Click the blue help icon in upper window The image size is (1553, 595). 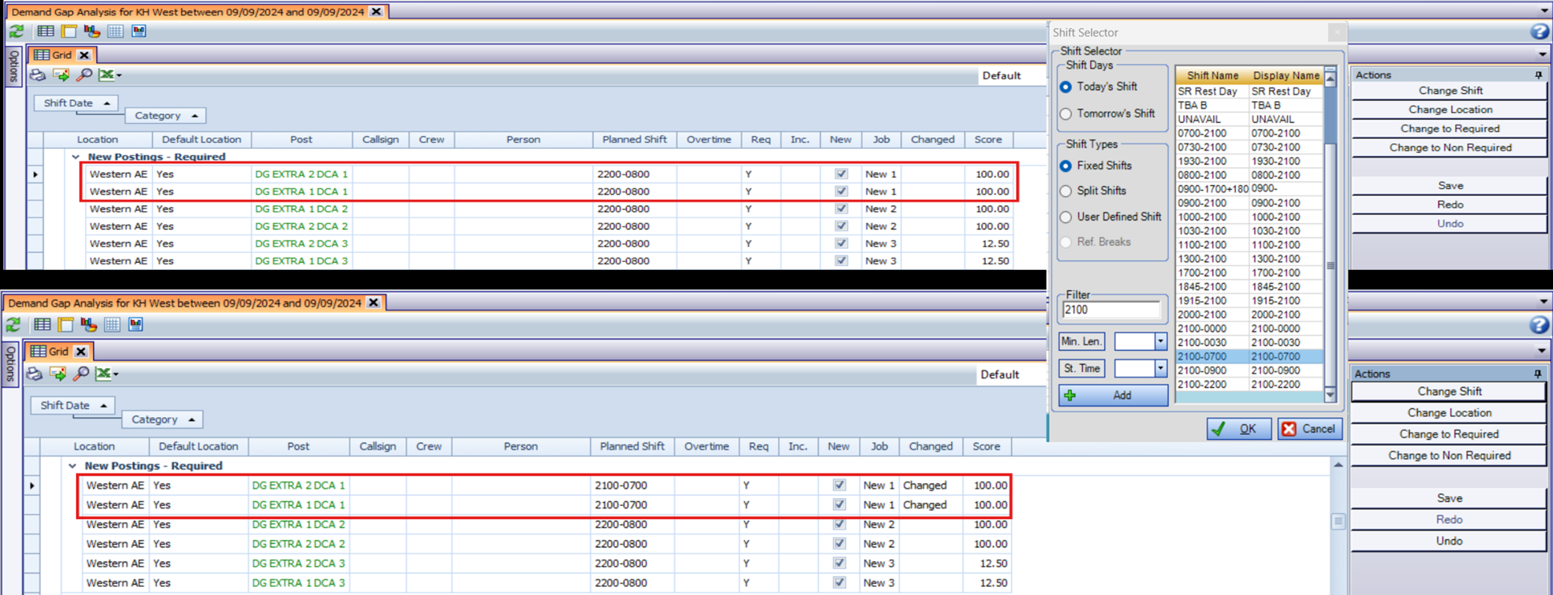[x=1539, y=32]
